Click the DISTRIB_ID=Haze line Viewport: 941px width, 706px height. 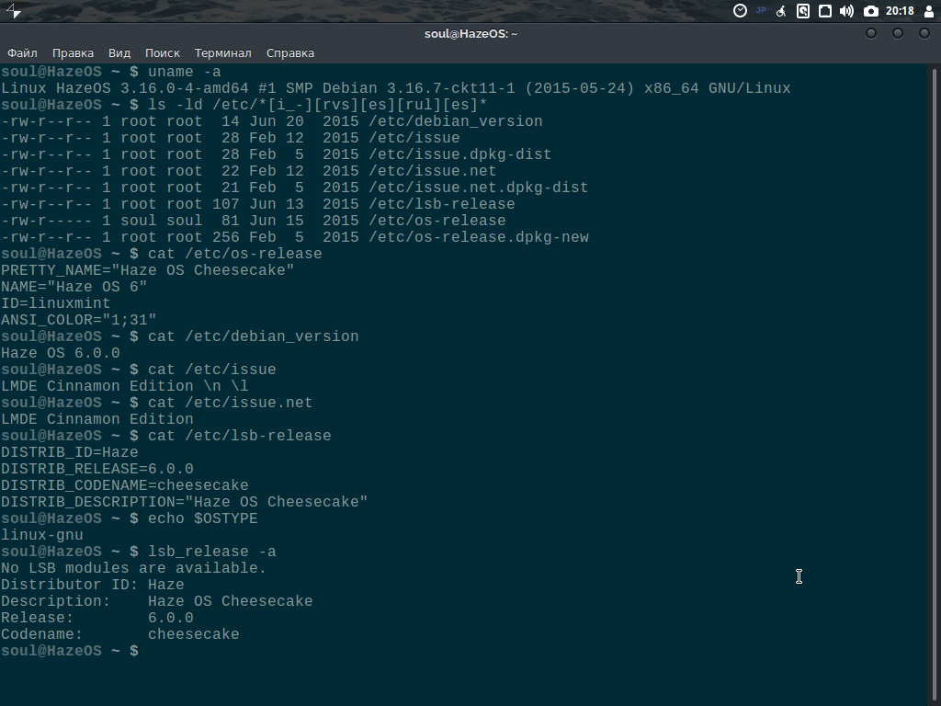[70, 452]
